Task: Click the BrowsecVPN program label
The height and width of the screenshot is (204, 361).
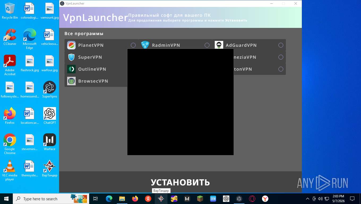Action: [x=93, y=81]
